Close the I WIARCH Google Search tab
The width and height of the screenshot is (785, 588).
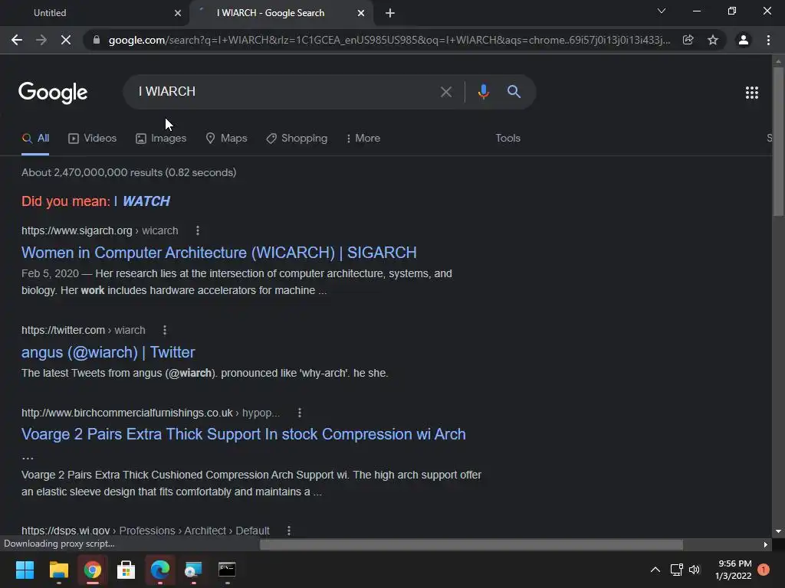361,13
